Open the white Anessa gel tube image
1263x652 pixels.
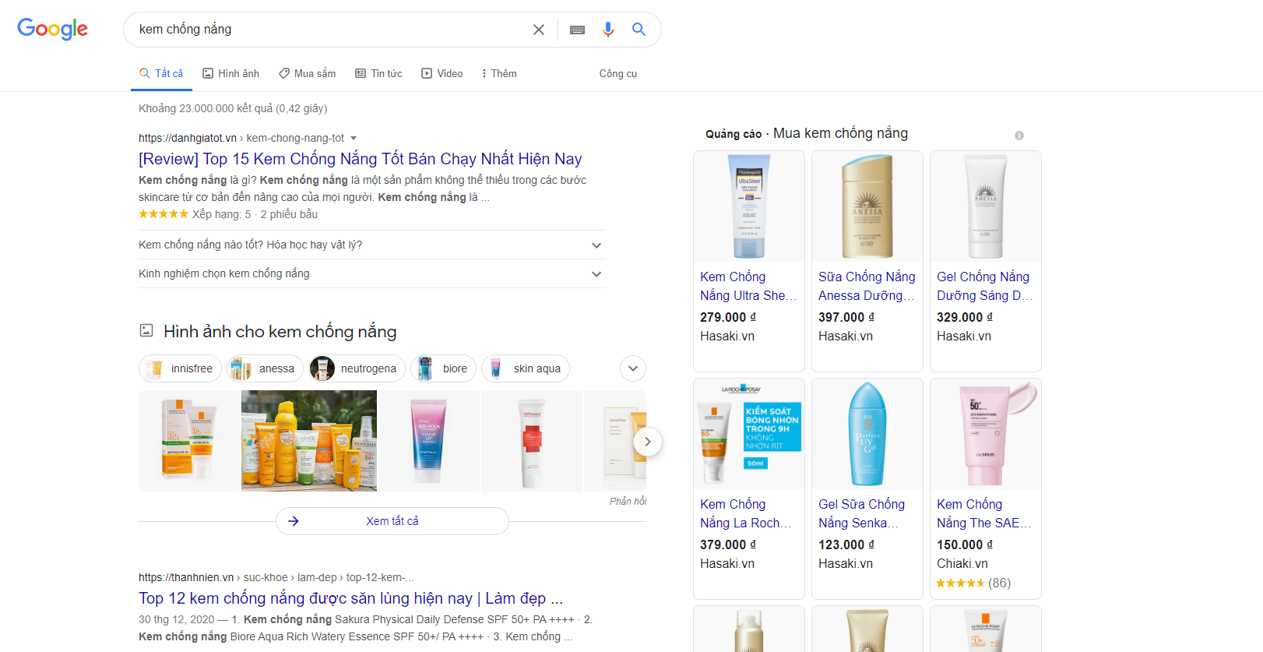986,206
